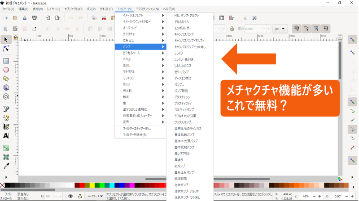Toggle current layer lock icon
Viewport: 359px width, 201px height.
(80, 196)
